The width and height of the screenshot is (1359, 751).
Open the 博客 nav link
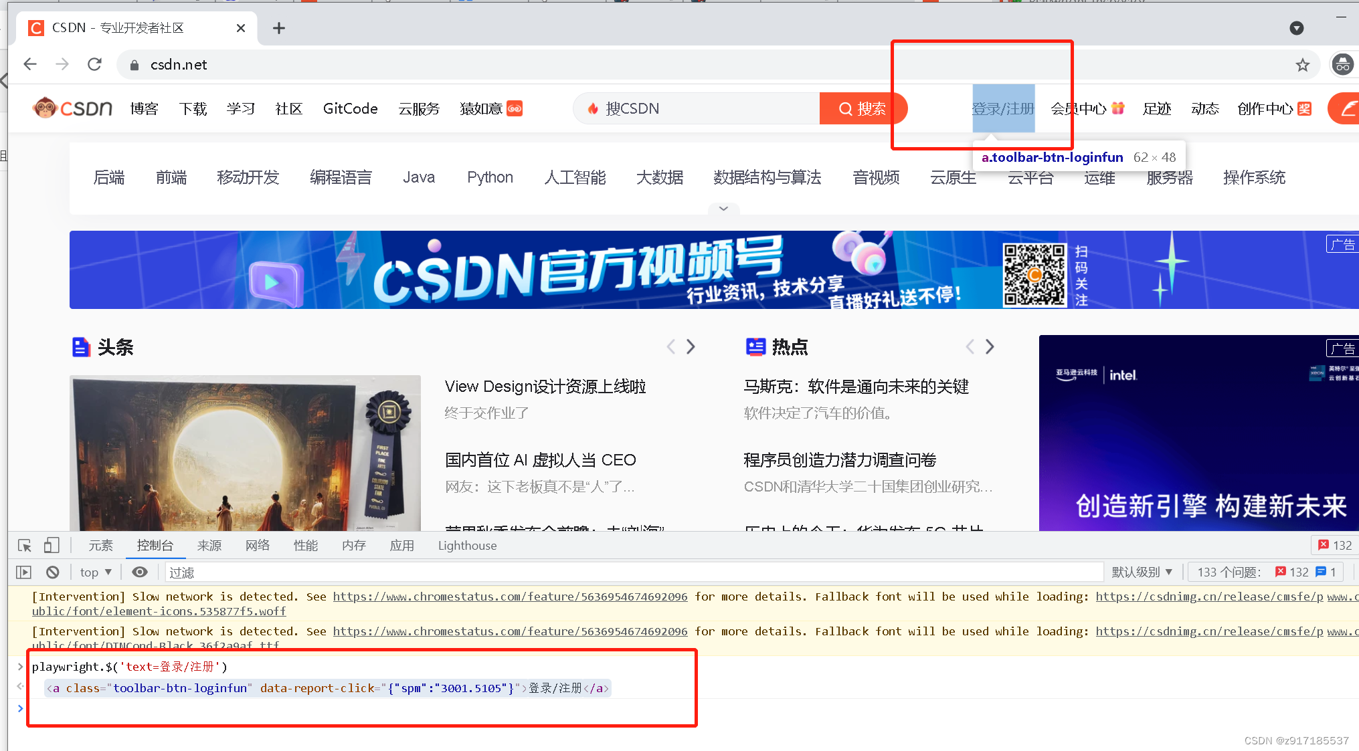[144, 109]
